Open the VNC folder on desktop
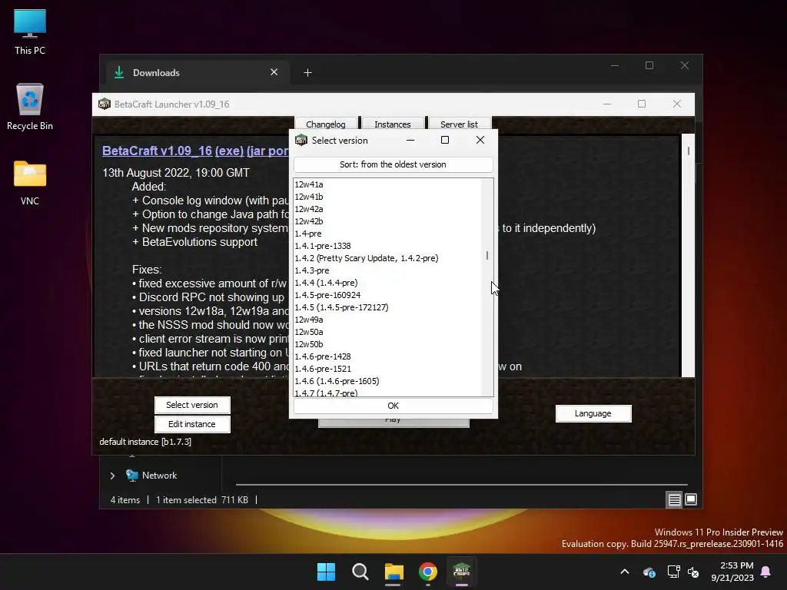The height and width of the screenshot is (590, 787). click(30, 183)
